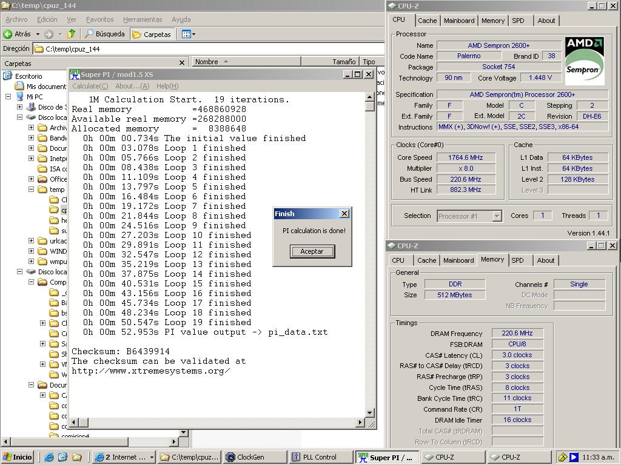This screenshot has width=621, height=465.
Task: Click the AMD Sempron logo
Action: [x=585, y=61]
